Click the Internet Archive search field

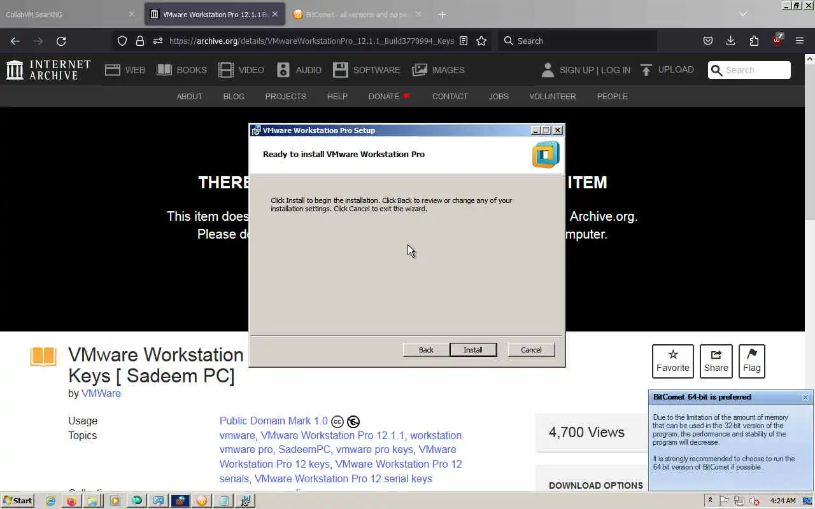click(749, 70)
